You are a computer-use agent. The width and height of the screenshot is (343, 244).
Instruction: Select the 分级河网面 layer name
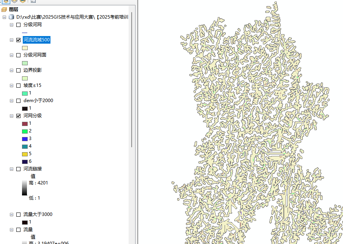pyautogui.click(x=35, y=55)
